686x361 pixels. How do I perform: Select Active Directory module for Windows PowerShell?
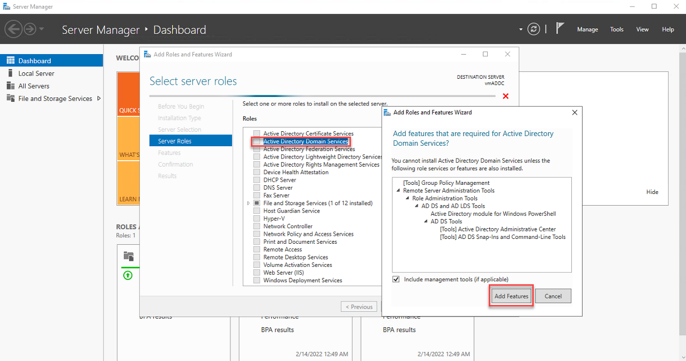point(493,214)
